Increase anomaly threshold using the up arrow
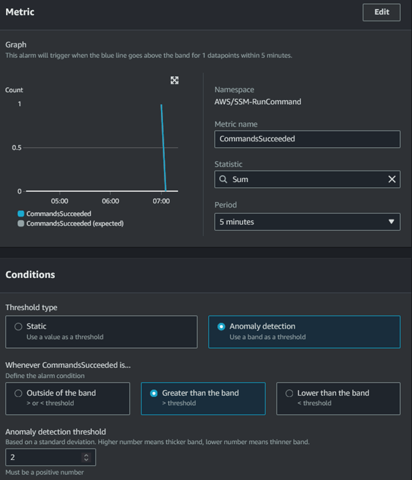This screenshot has width=412, height=480. [85, 455]
